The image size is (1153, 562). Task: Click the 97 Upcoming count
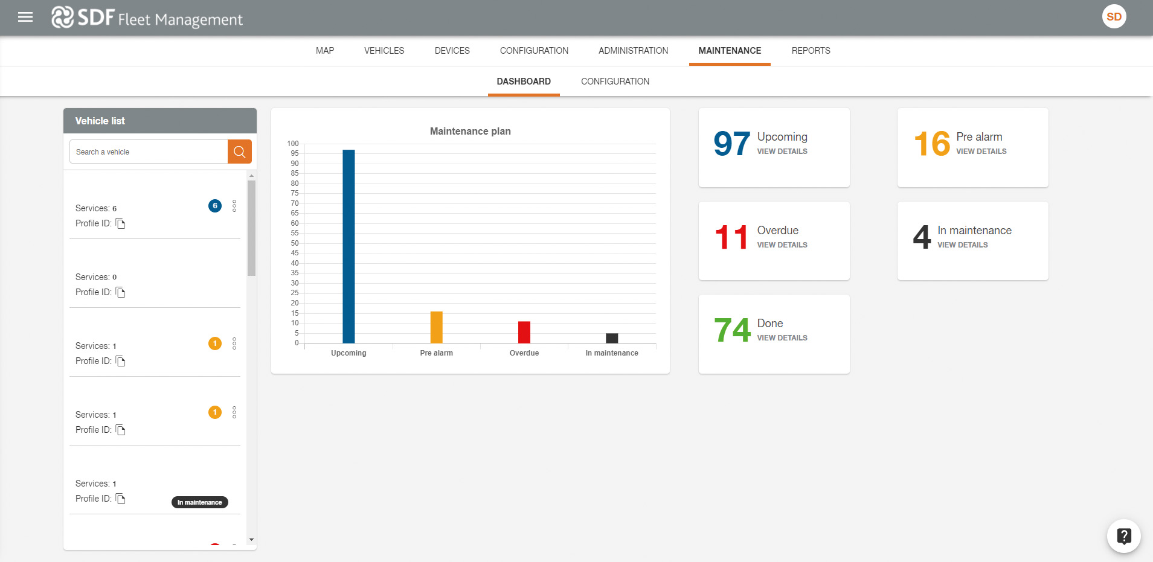[732, 144]
